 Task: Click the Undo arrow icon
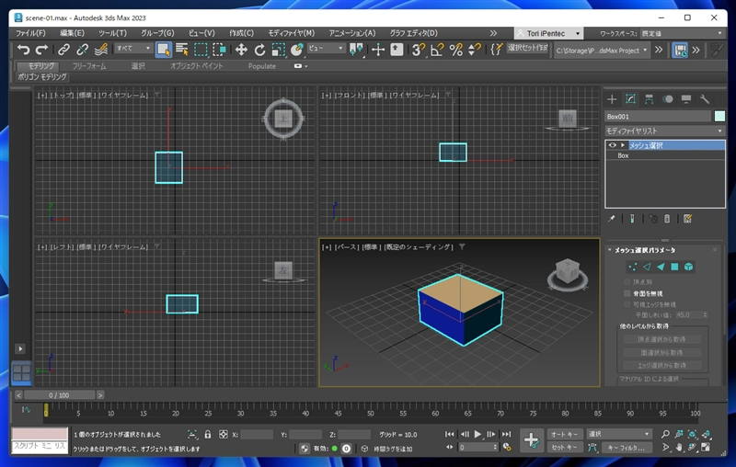click(23, 50)
